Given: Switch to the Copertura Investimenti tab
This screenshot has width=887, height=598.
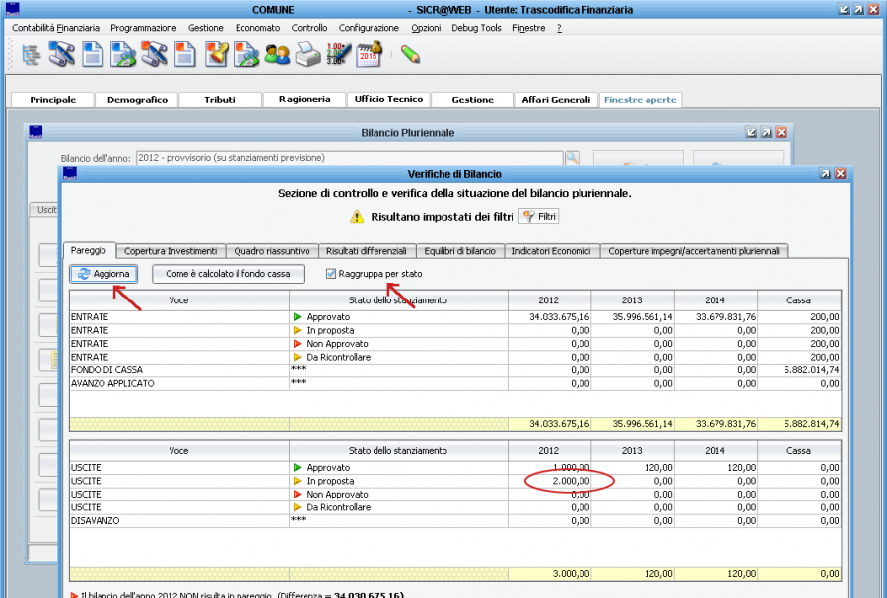Looking at the screenshot, I should 171,251.
